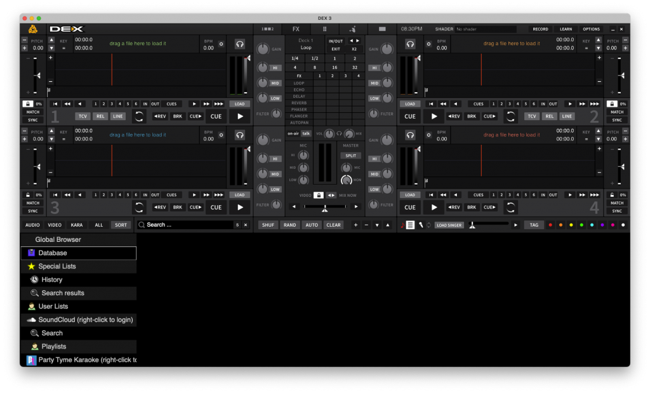Filter the browser by AUDIO
The height and width of the screenshot is (393, 650).
click(x=32, y=225)
